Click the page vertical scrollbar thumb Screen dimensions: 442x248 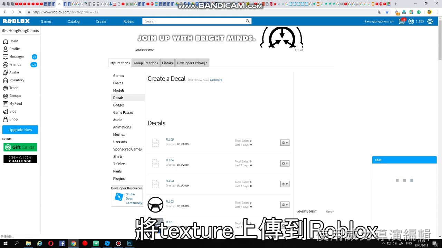tap(440, 40)
